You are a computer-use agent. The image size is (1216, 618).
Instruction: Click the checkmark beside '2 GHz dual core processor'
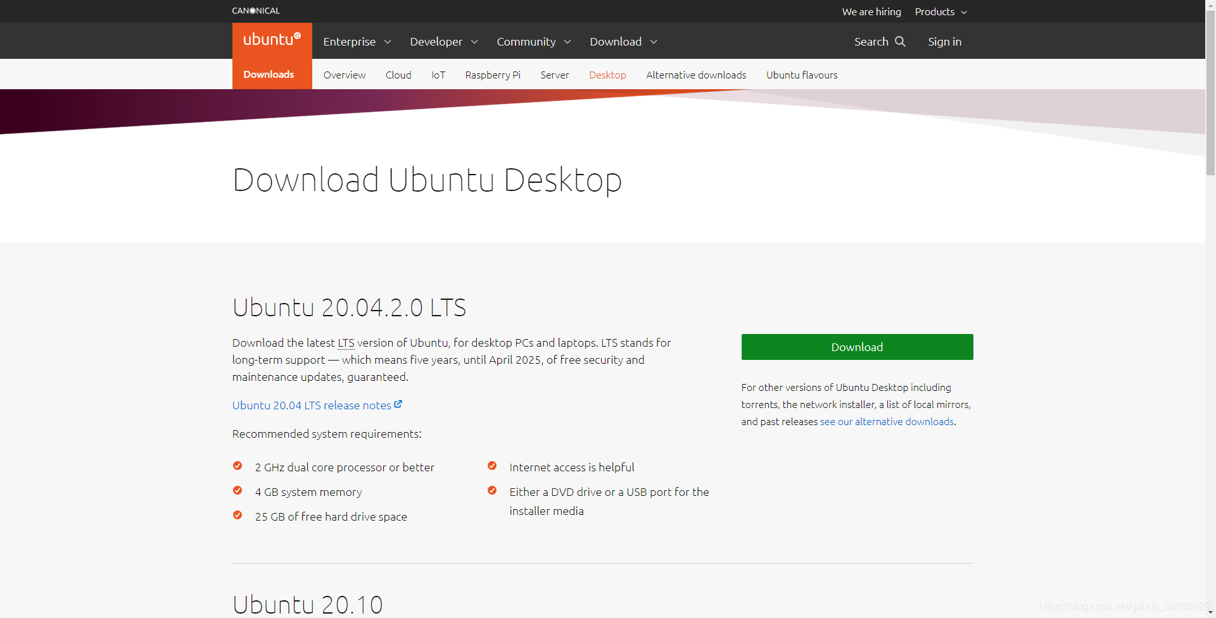pos(237,466)
